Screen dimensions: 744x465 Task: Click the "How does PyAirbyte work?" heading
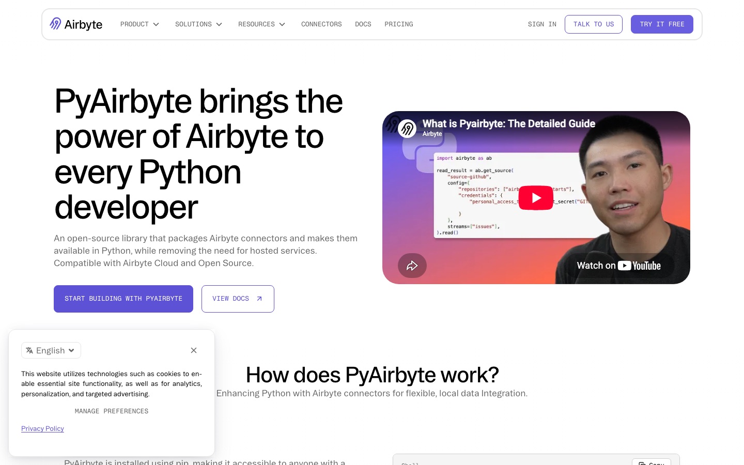click(x=372, y=375)
